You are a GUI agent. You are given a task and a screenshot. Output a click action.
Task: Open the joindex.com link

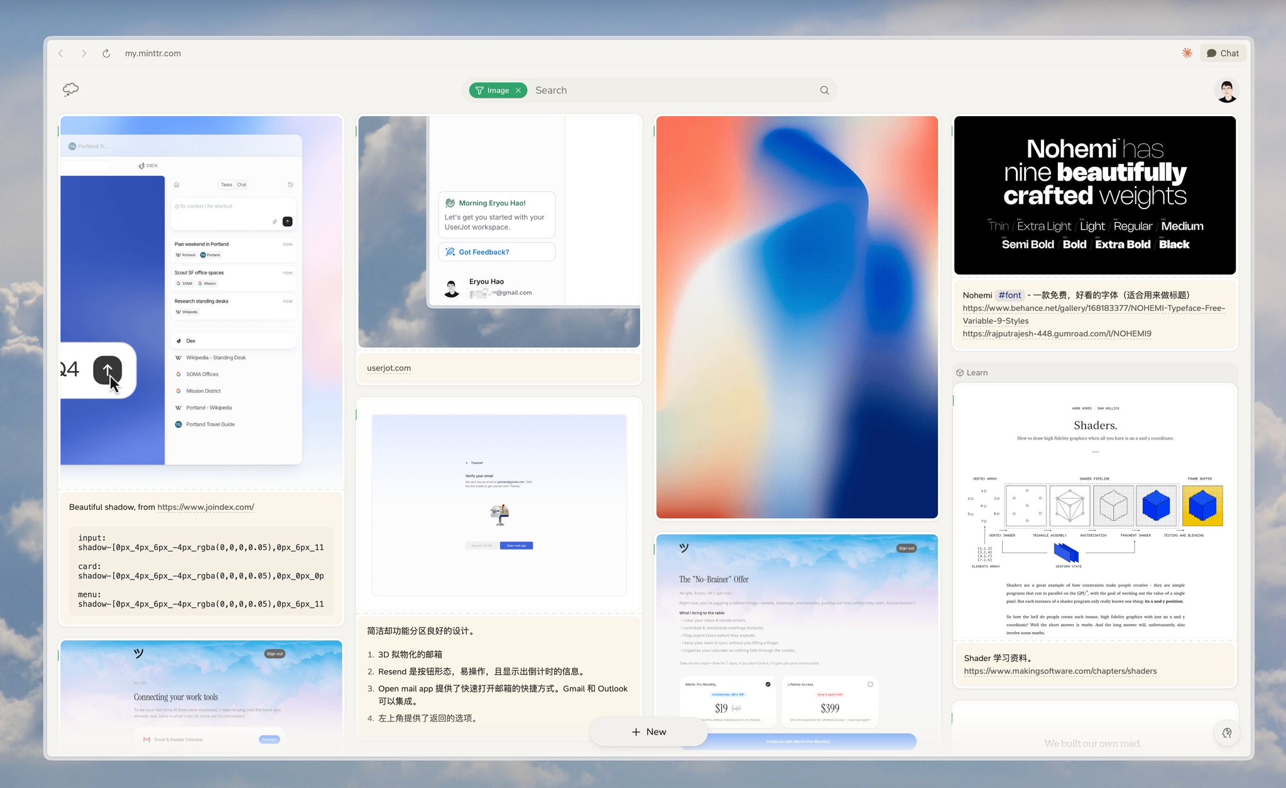205,507
